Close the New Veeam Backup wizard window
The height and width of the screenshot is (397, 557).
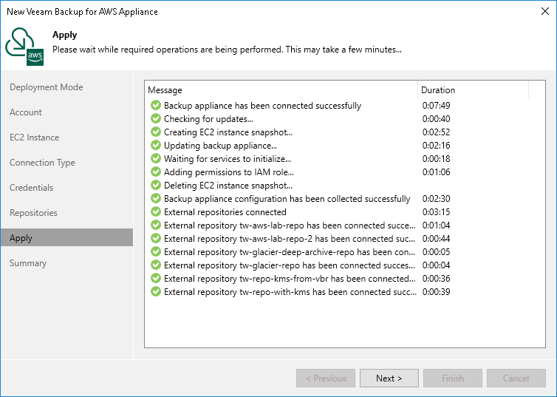(543, 12)
